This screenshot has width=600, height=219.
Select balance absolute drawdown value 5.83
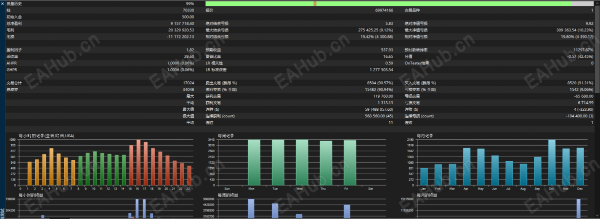pos(389,23)
